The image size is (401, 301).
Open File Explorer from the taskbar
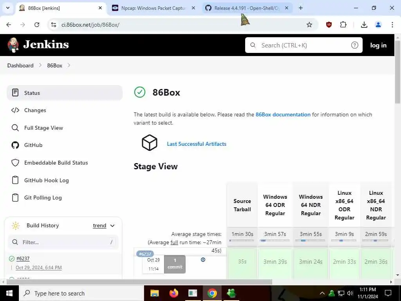154,293
